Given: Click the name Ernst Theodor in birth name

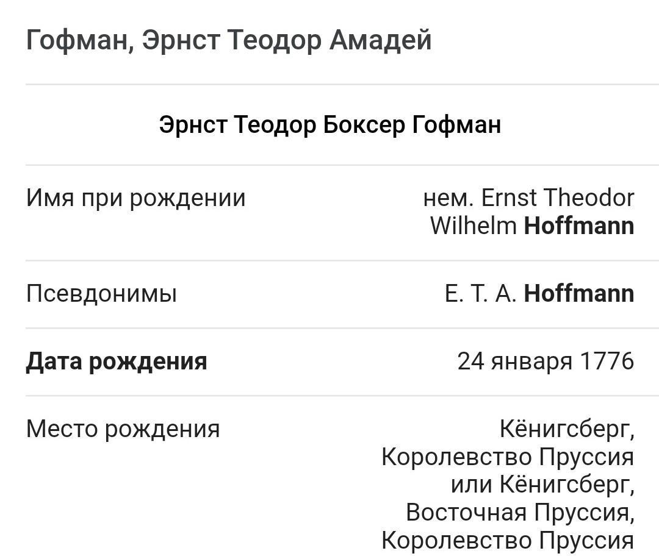Looking at the screenshot, I should 558,198.
